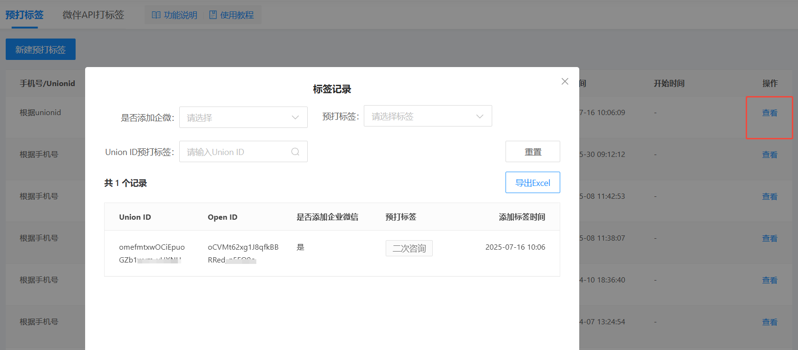Click 查看 for row dated 4-10 18:36:40
The height and width of the screenshot is (350, 798).
(769, 280)
